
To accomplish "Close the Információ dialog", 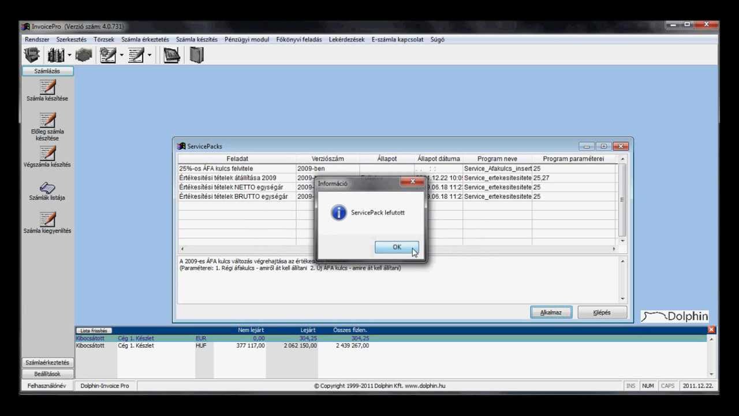I will pos(412,182).
